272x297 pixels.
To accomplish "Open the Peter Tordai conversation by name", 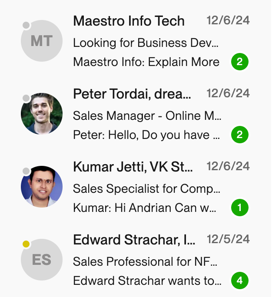I will 132,94.
